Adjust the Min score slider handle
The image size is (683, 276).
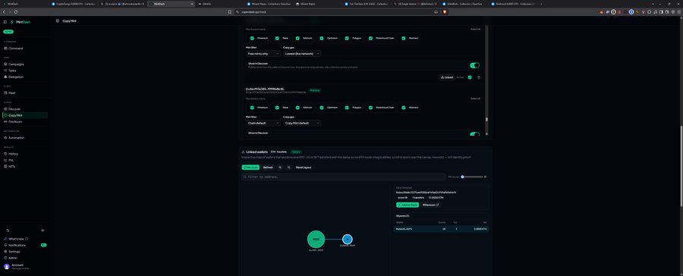(x=463, y=177)
